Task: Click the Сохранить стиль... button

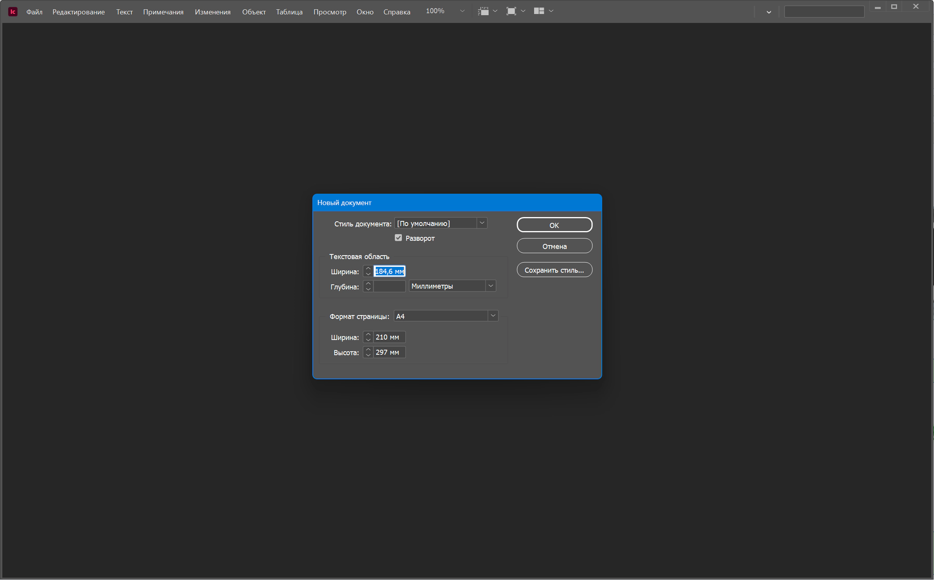Action: (554, 270)
